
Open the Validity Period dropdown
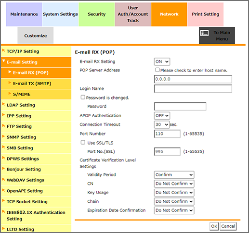point(174,175)
